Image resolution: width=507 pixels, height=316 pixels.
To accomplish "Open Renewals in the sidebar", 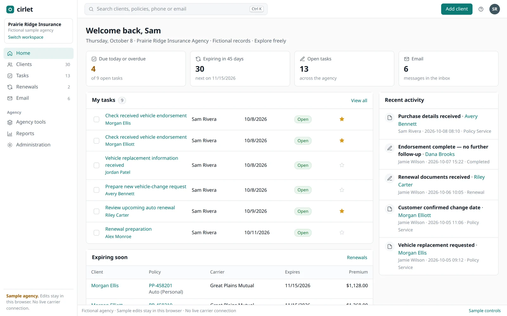I will click(x=38, y=87).
